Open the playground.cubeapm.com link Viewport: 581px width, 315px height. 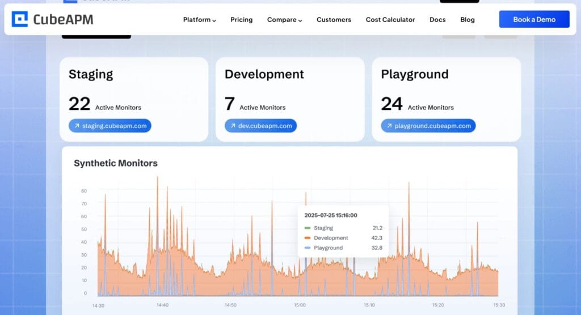428,126
